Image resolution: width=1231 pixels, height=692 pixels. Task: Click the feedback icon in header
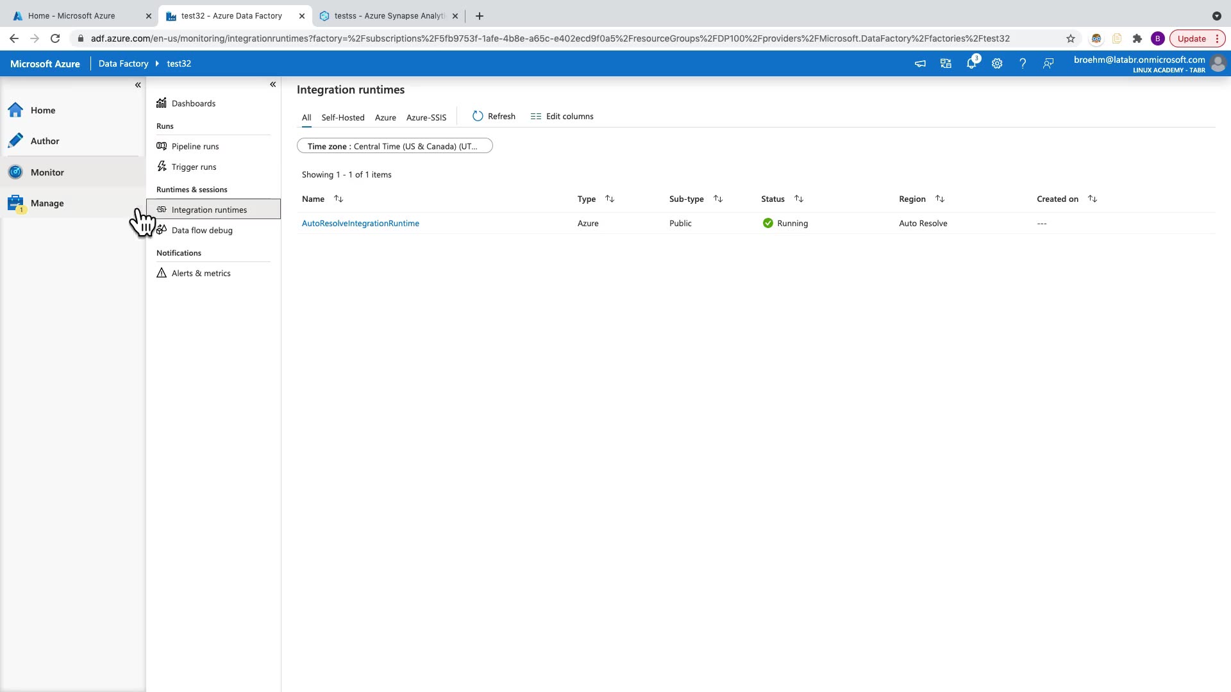(1048, 63)
